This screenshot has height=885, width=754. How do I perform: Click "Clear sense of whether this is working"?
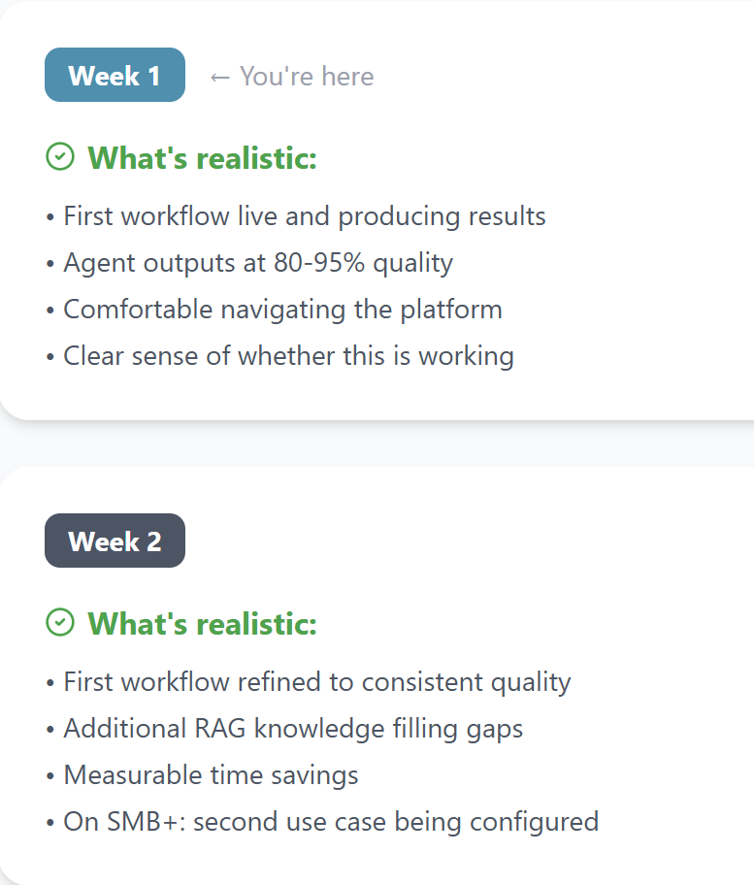288,356
